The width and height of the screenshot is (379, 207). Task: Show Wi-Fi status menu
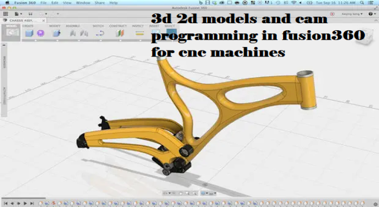tap(294, 3)
